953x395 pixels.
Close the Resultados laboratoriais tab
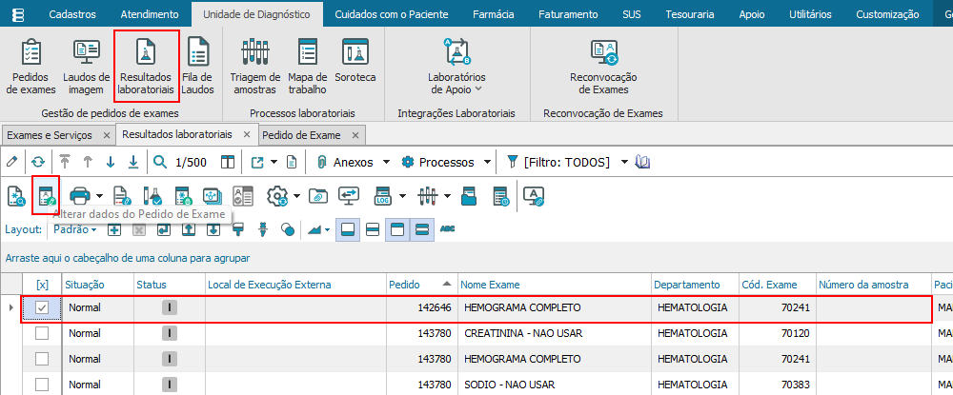coord(246,134)
